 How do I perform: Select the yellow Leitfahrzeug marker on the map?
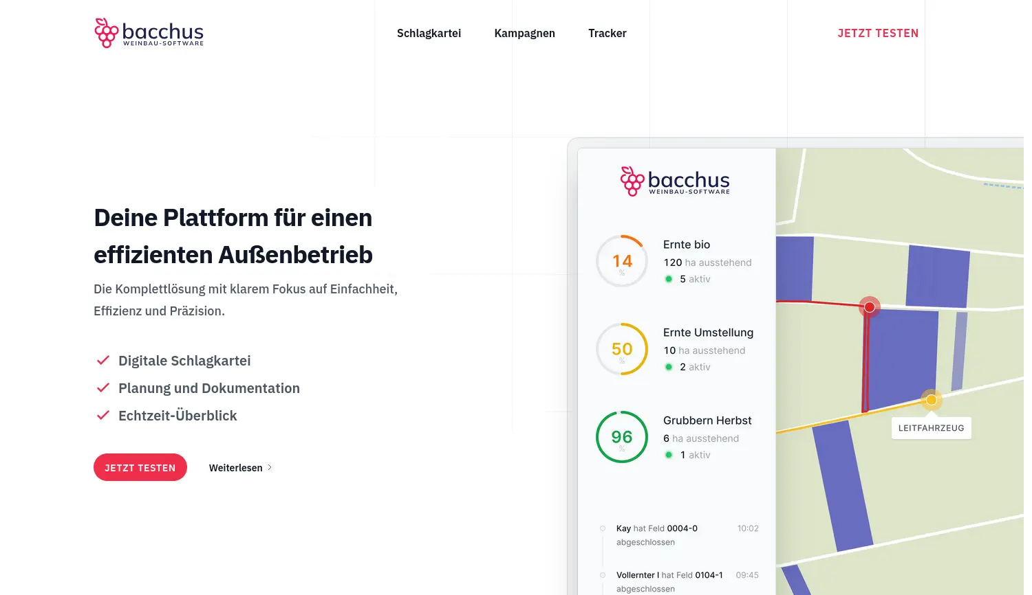pos(932,399)
